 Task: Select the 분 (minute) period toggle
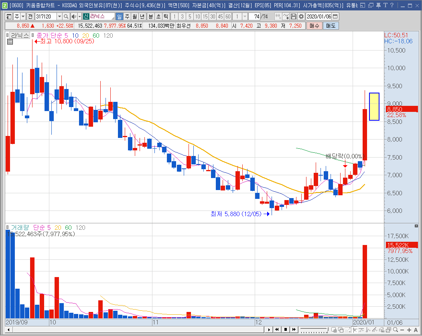click(x=151, y=17)
